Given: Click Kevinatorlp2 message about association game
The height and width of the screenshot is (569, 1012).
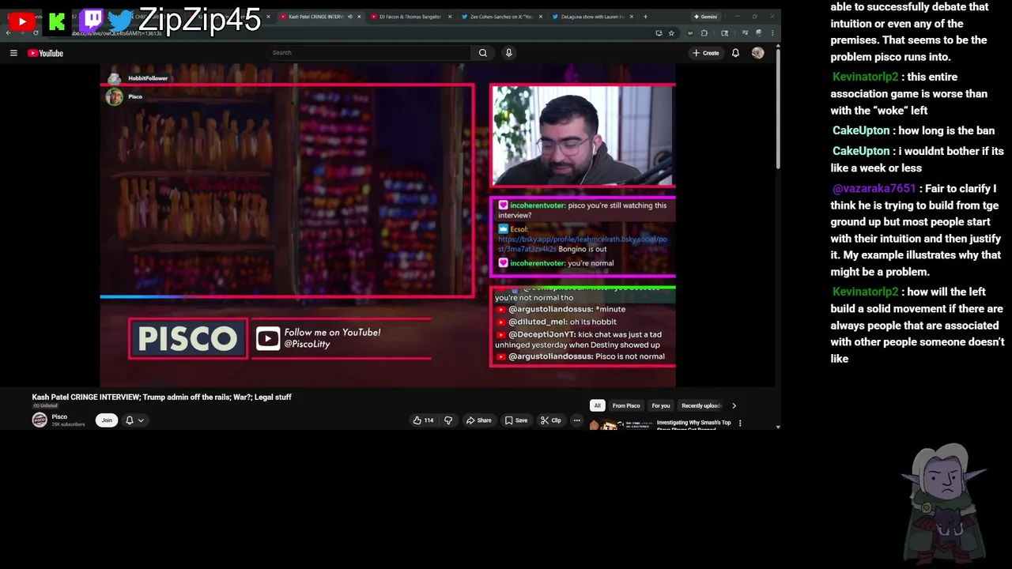Looking at the screenshot, I should (910, 93).
